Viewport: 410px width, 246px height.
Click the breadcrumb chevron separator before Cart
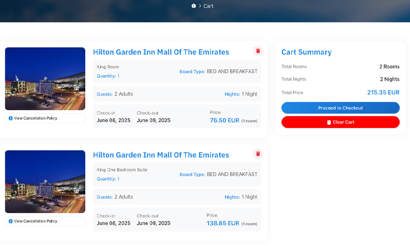(200, 6)
